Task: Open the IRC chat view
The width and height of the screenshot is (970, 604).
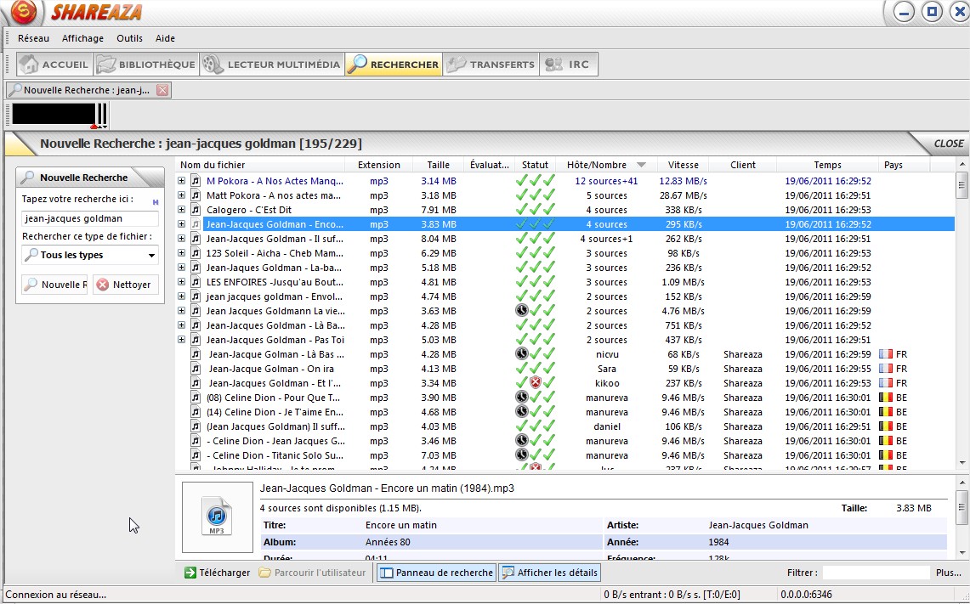Action: pyautogui.click(x=569, y=65)
